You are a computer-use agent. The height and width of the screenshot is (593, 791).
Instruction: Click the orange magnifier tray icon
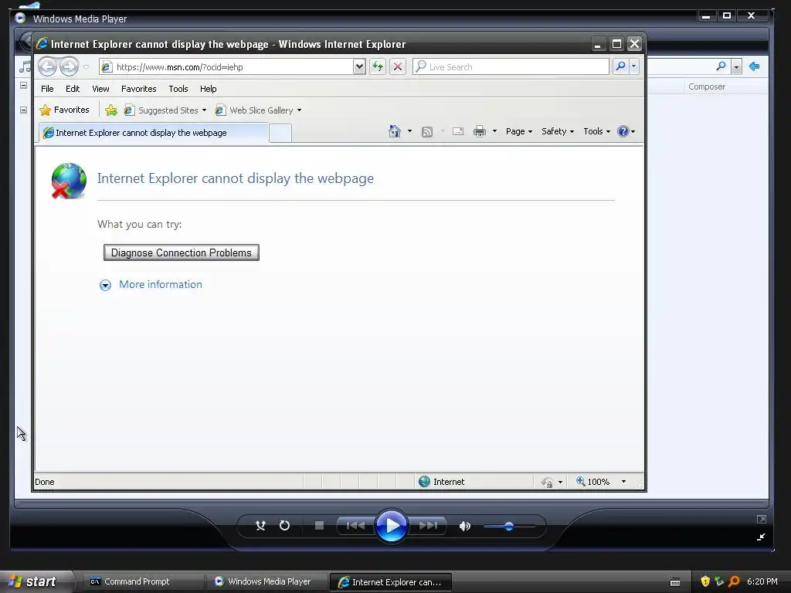pos(734,581)
